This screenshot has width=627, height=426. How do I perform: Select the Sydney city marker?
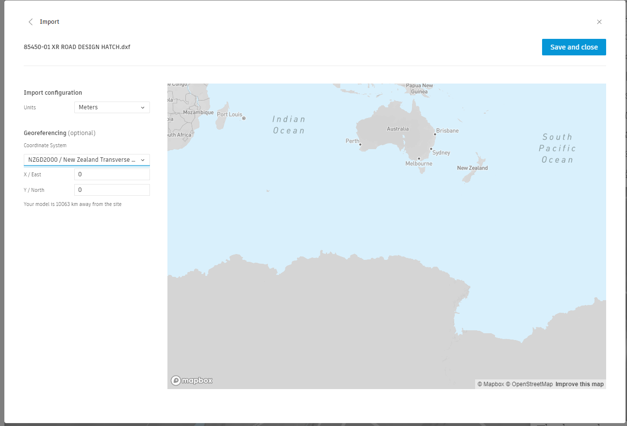(x=431, y=148)
